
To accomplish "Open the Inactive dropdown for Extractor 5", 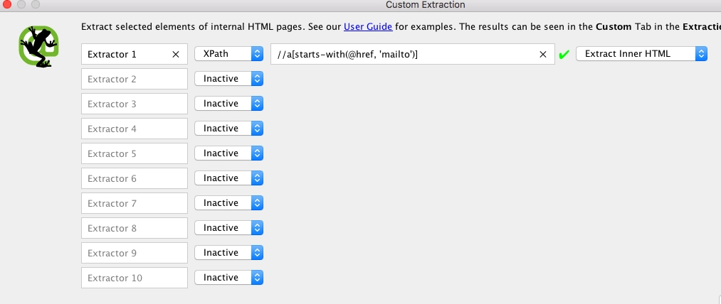I will pyautogui.click(x=228, y=153).
